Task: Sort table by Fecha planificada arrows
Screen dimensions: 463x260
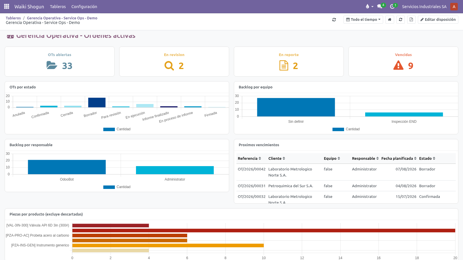Action: [x=415, y=158]
